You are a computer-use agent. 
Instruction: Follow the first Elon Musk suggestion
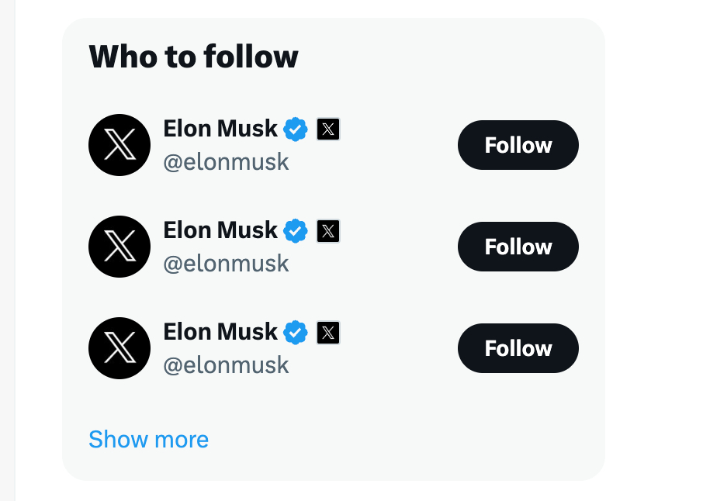coord(518,145)
